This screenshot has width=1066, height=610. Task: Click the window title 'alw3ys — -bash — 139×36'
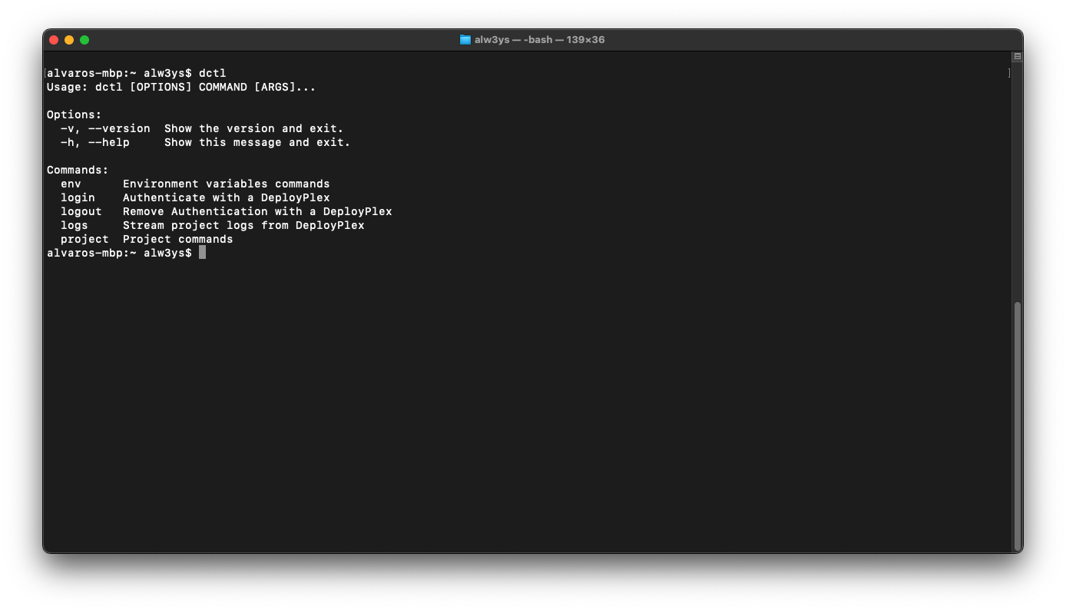539,39
